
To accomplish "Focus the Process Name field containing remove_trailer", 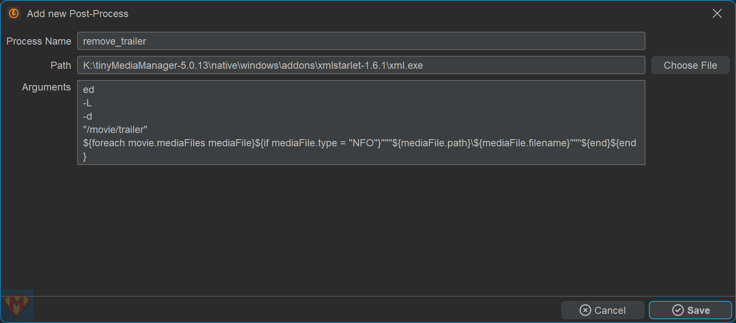I will point(361,41).
